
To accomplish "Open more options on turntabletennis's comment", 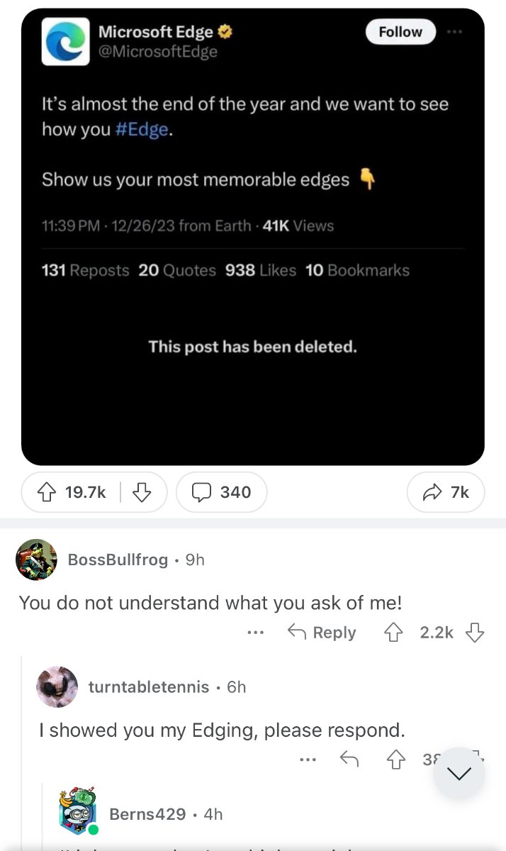I will click(307, 760).
